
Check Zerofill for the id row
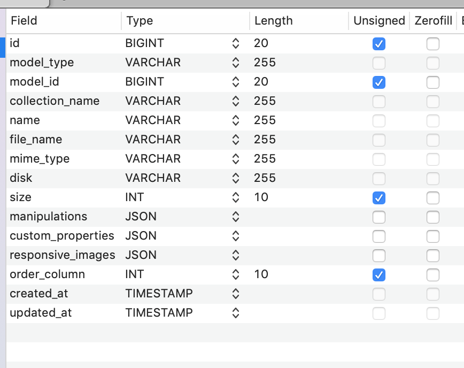[433, 44]
